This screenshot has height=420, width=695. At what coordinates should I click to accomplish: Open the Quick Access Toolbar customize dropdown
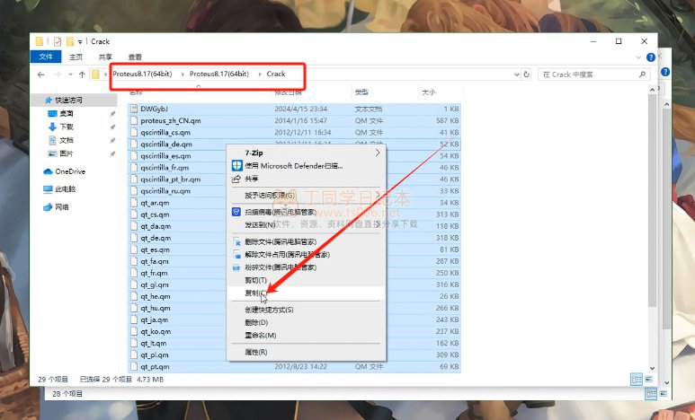82,41
